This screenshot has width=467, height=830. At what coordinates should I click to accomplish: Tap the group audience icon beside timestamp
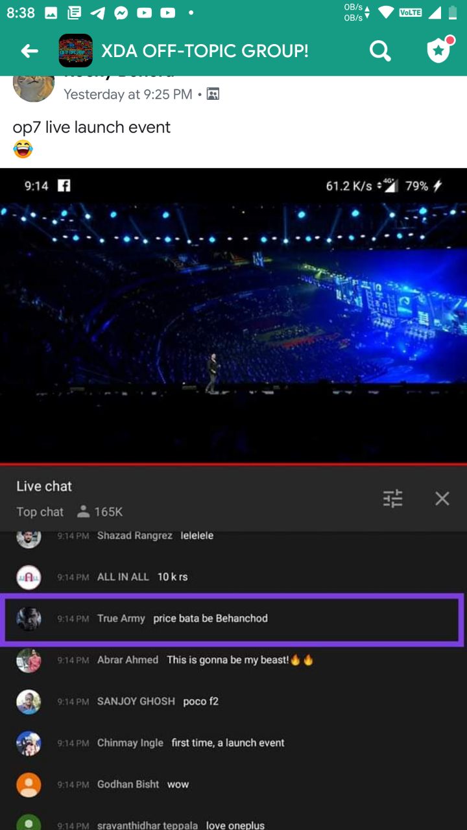point(213,95)
